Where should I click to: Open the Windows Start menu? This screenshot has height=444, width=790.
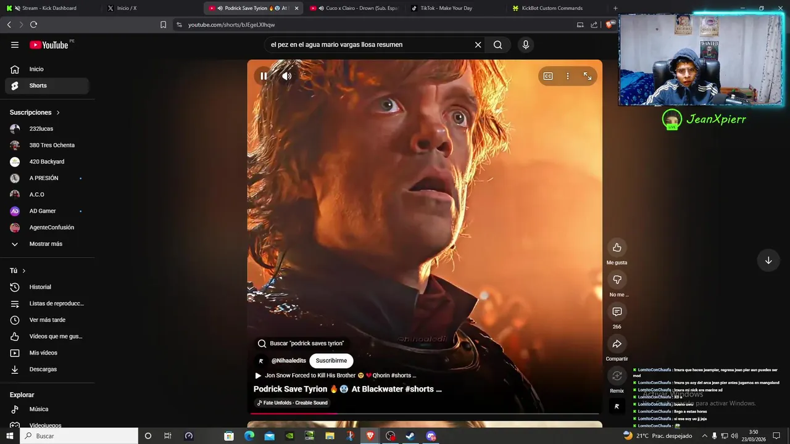[x=9, y=436]
